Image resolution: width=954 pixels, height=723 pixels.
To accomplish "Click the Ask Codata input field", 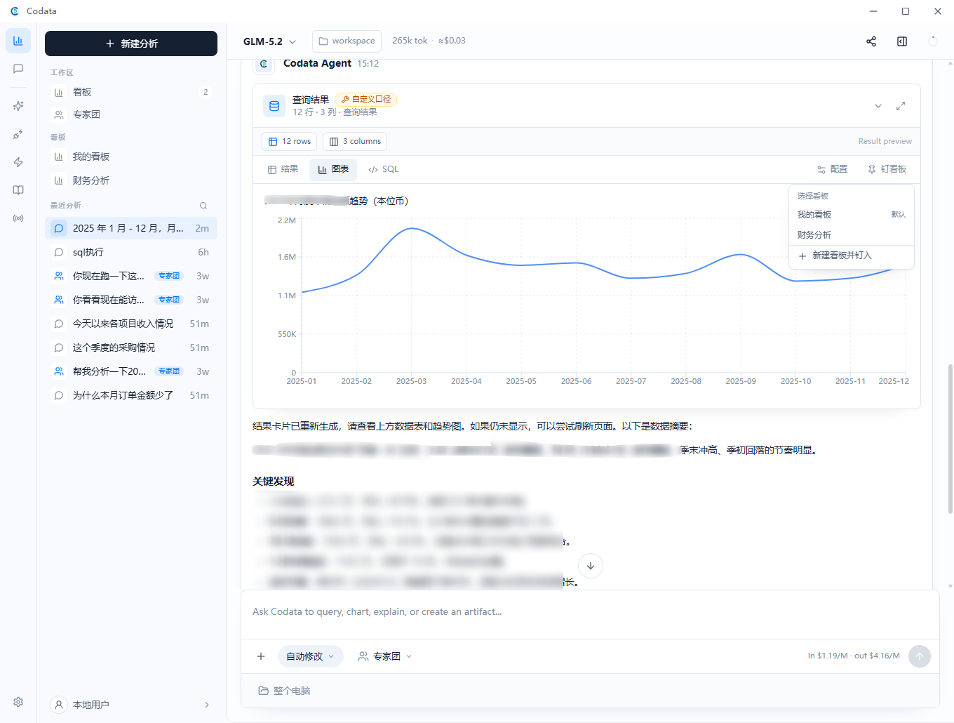I will point(590,612).
